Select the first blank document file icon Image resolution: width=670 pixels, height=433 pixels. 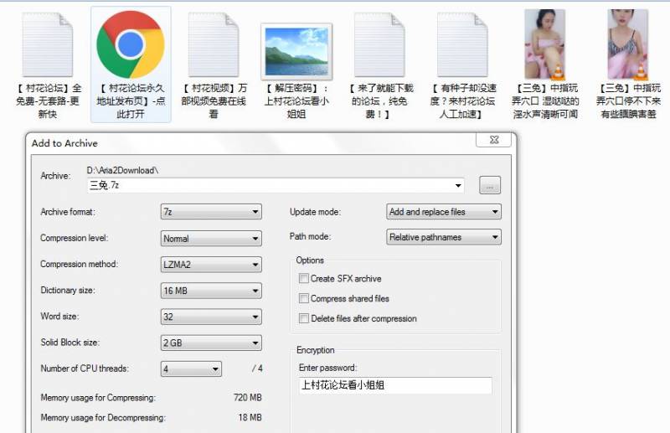pos(48,44)
